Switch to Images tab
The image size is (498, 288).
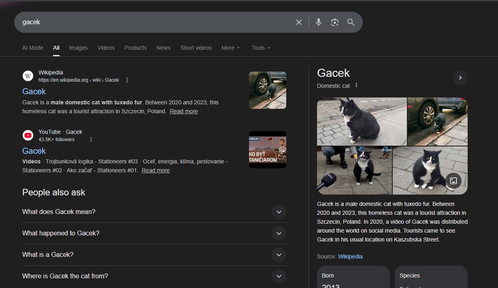(x=78, y=48)
